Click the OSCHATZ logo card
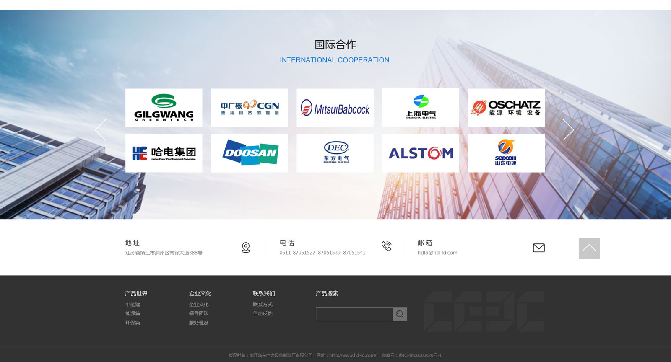This screenshot has width=671, height=362. click(506, 108)
